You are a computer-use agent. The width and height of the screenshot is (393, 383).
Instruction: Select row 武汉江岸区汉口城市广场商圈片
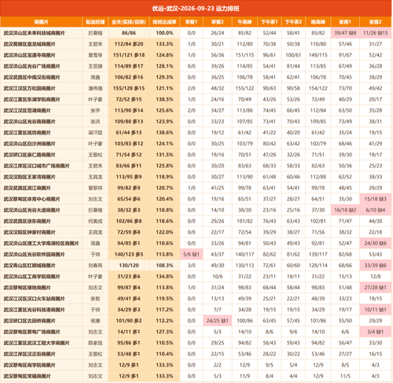tap(196, 166)
